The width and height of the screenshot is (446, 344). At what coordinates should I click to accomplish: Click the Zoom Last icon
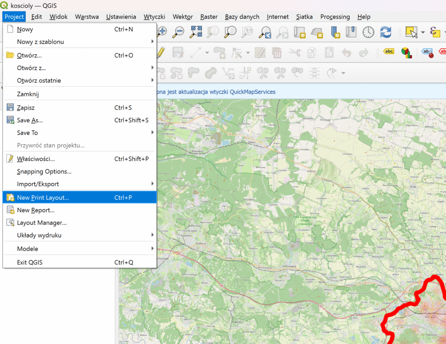point(264,32)
